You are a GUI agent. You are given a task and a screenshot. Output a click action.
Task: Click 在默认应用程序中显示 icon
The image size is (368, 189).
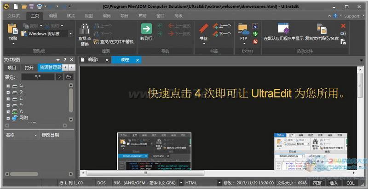pyautogui.click(x=283, y=29)
